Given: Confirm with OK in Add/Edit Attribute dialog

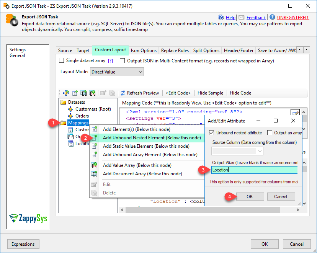Looking at the screenshot, I should [x=250, y=197].
